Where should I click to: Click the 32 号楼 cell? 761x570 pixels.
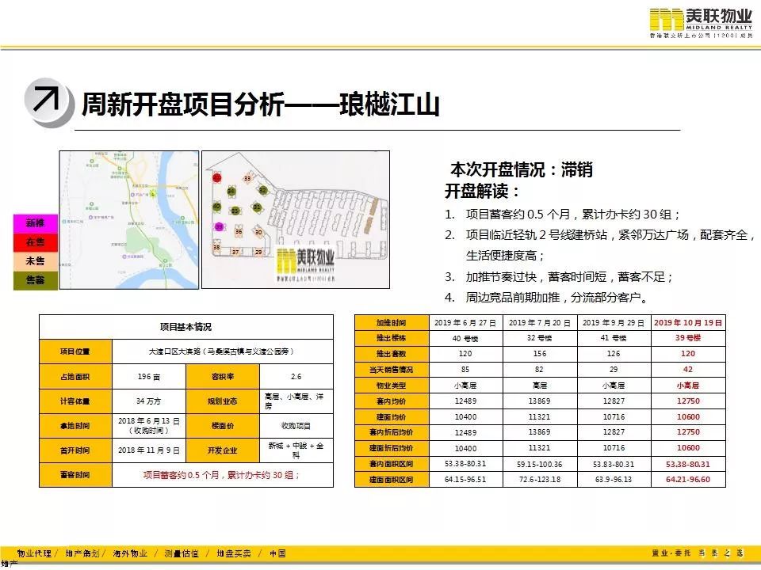tap(540, 338)
